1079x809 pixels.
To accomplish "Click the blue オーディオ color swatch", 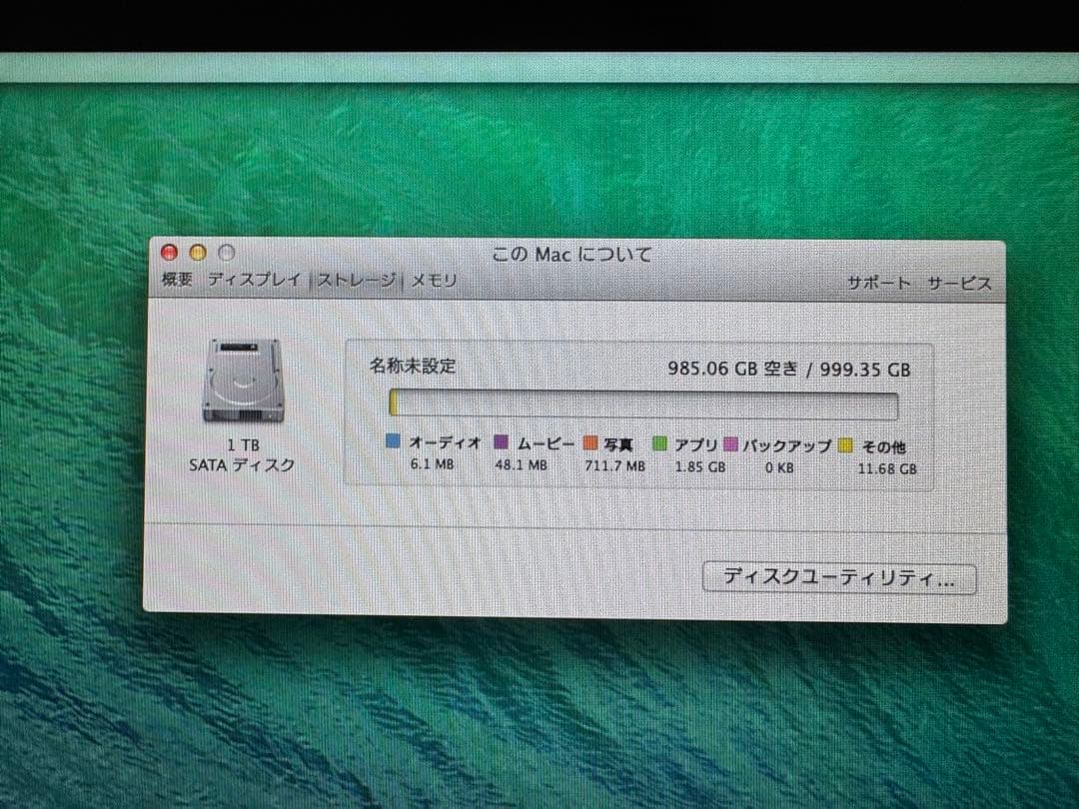I will [393, 441].
